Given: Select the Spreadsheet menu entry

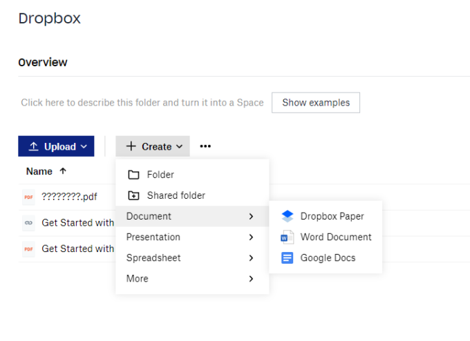Looking at the screenshot, I should 192,257.
